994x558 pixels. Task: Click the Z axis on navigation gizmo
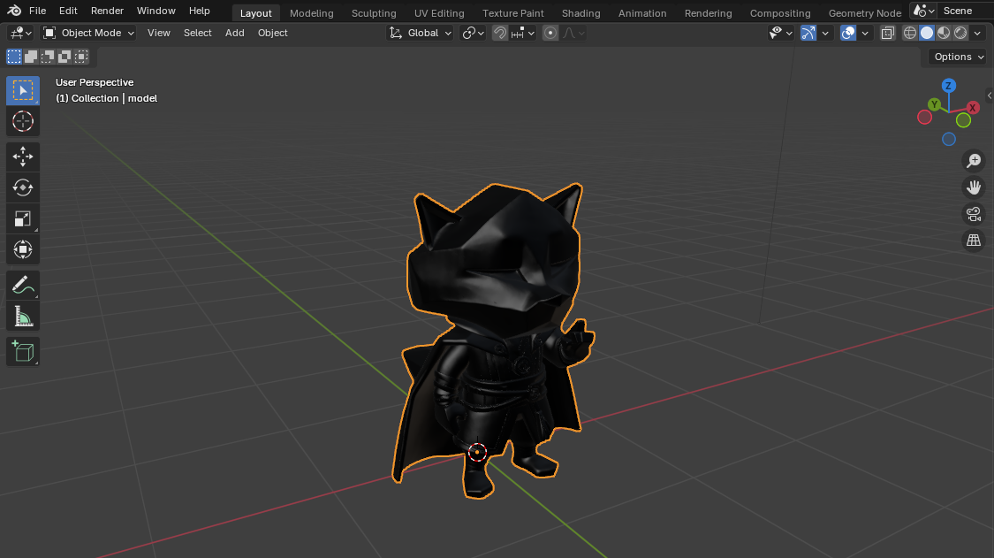click(948, 86)
